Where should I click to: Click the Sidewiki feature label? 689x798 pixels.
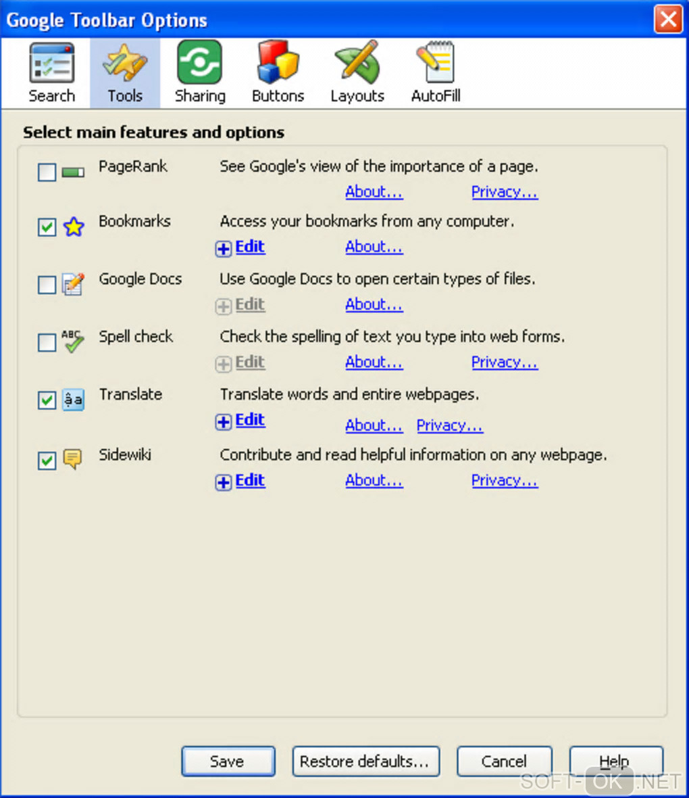pos(124,454)
